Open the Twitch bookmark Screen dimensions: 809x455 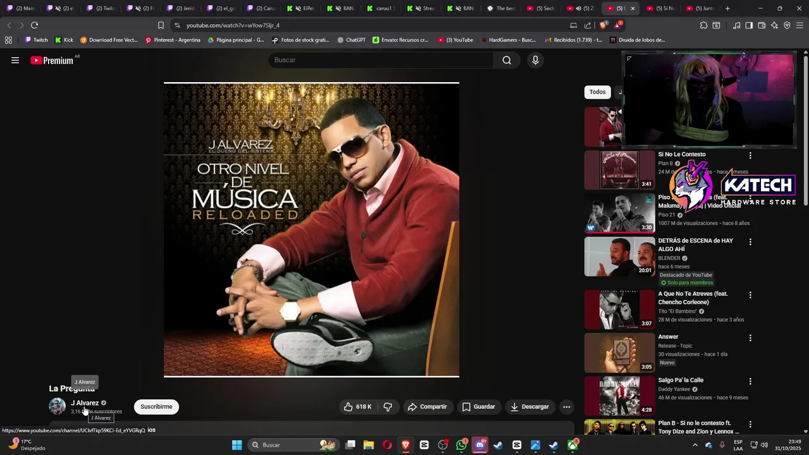[36, 40]
